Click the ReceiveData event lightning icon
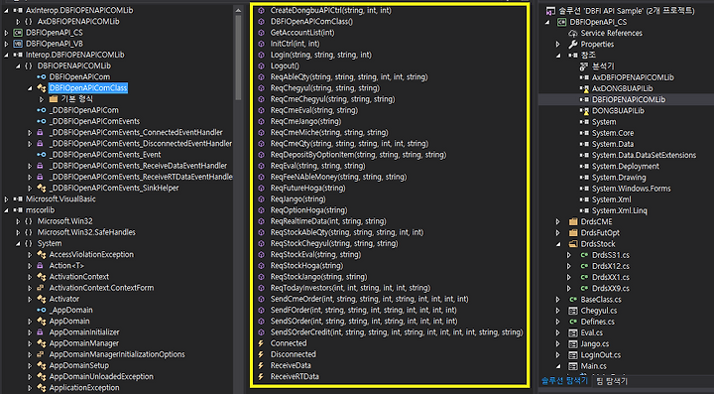Screen dimensions: 714x394 point(261,365)
